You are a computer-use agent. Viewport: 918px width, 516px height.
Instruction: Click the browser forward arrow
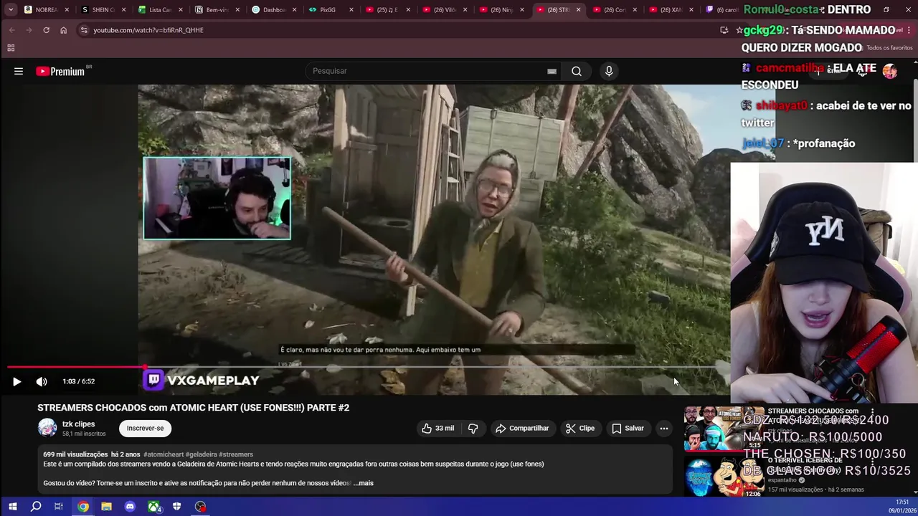point(29,30)
